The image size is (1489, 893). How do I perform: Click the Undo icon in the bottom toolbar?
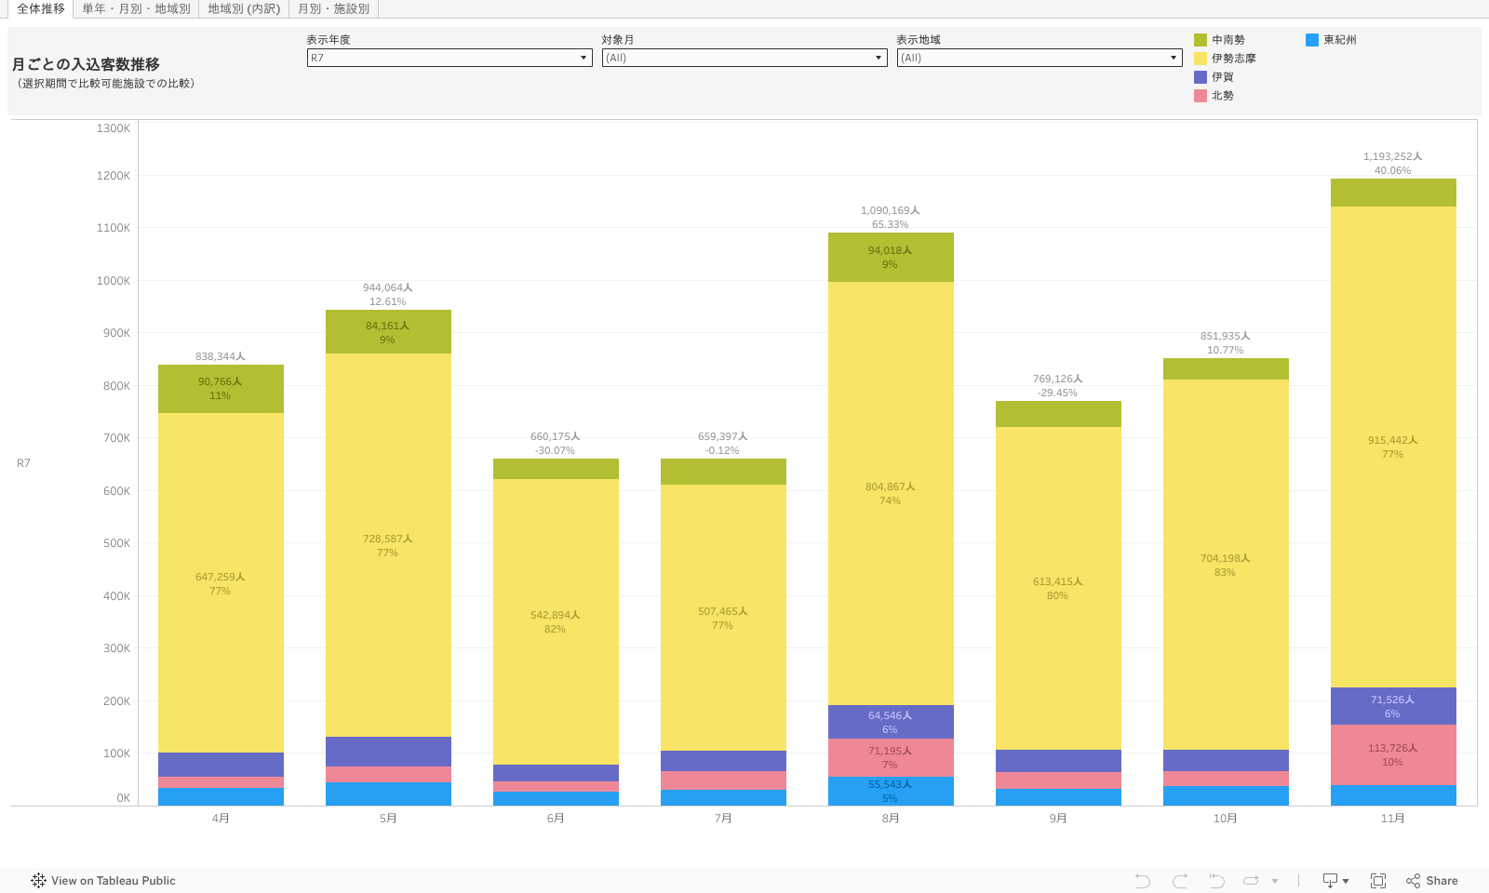point(1143,881)
